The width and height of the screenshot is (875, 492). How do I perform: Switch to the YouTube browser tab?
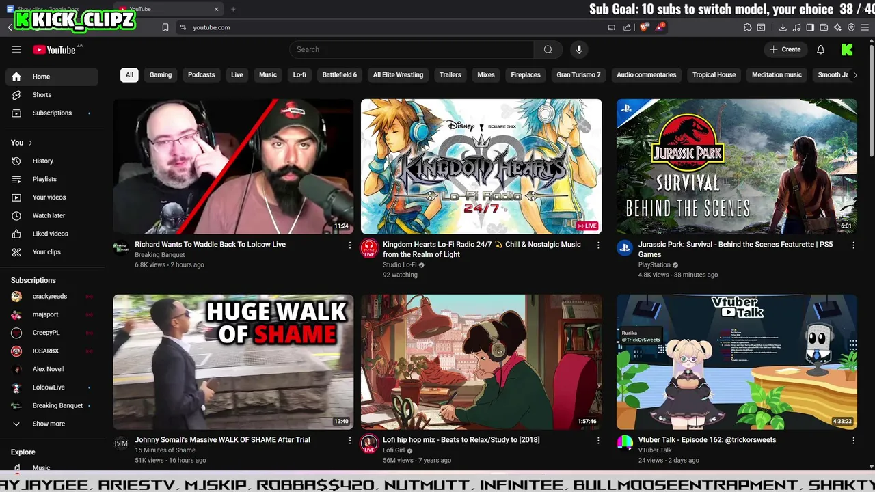169,9
